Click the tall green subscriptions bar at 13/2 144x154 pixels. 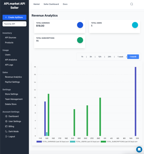(48, 115)
